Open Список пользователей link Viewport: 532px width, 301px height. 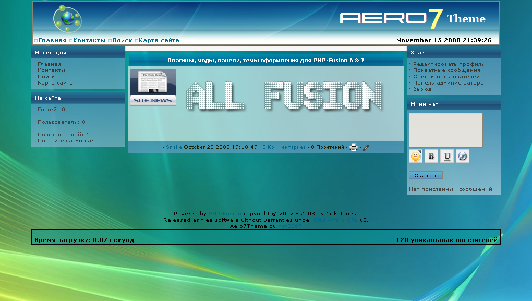[x=446, y=76]
